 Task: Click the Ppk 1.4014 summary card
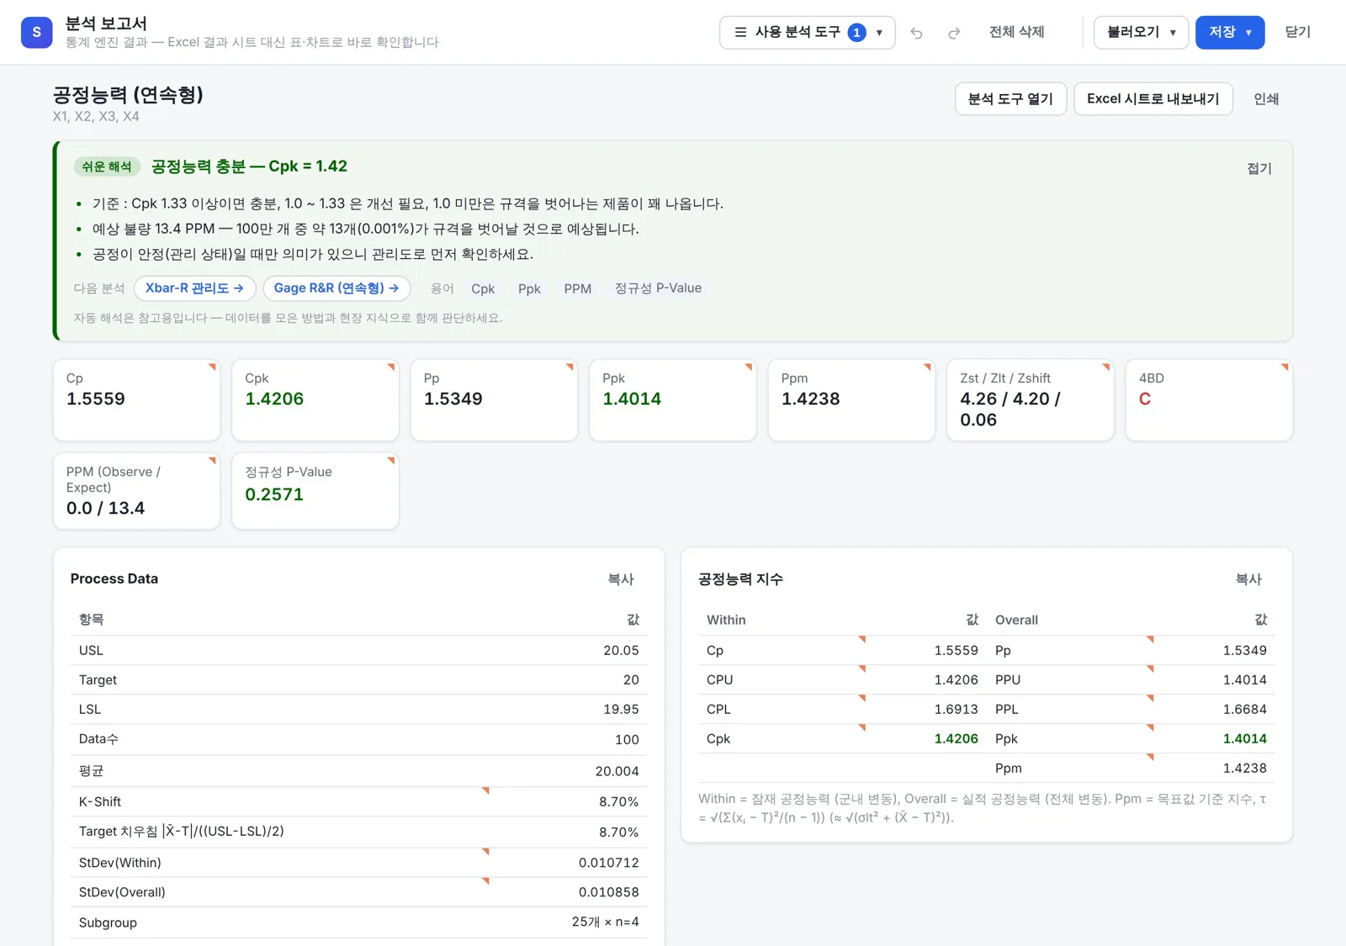click(673, 399)
